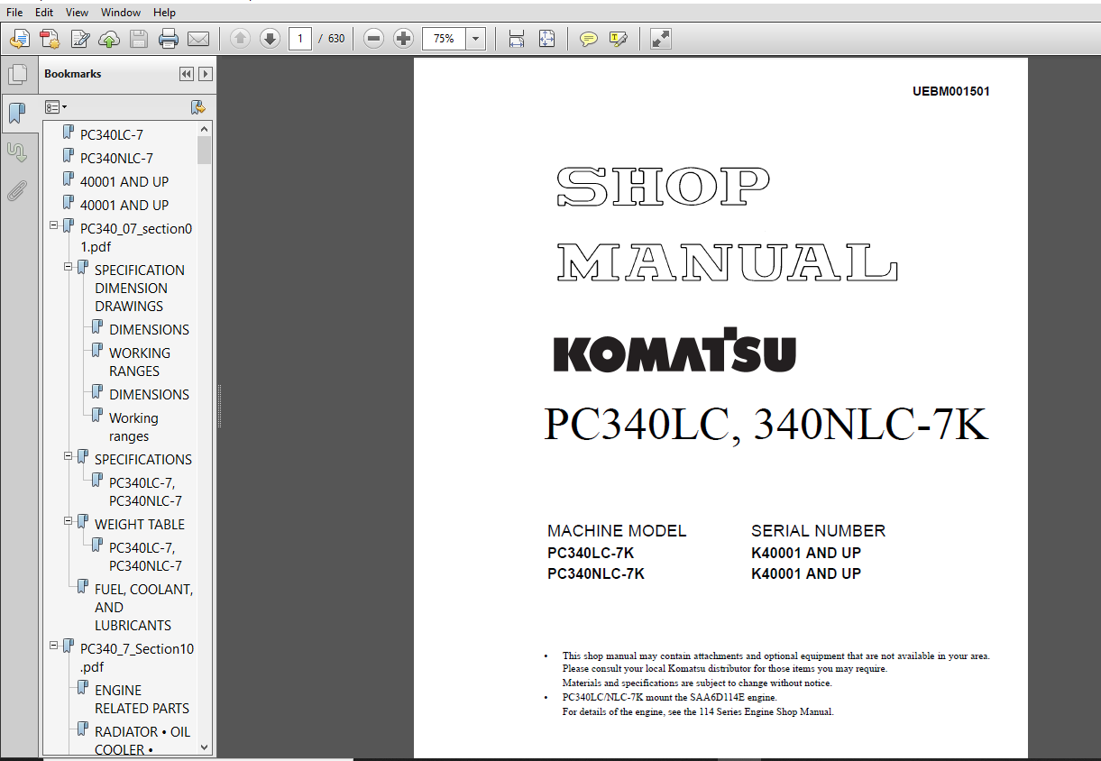Click the Create PDF toolbar icon
The height and width of the screenshot is (761, 1101).
point(50,39)
